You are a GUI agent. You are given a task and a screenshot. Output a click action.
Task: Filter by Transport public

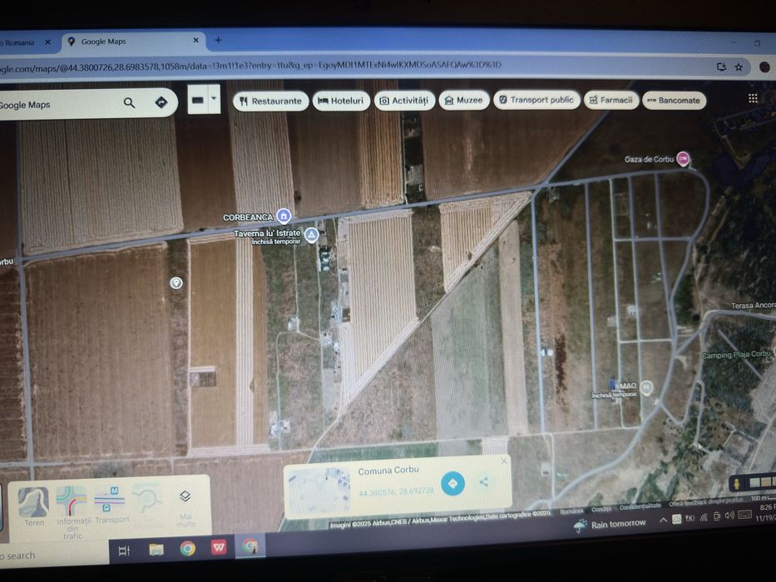click(x=536, y=100)
